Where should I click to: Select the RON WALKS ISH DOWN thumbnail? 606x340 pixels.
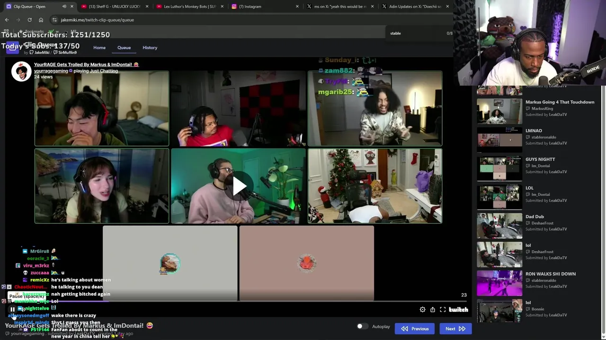[499, 282]
